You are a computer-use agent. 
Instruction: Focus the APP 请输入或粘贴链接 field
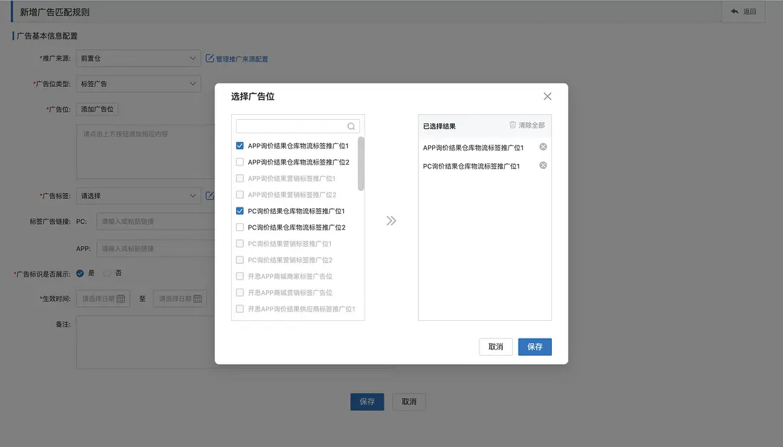click(x=155, y=248)
